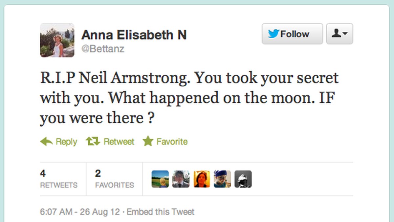Click the Follow button
394x222 pixels.
[x=292, y=34]
